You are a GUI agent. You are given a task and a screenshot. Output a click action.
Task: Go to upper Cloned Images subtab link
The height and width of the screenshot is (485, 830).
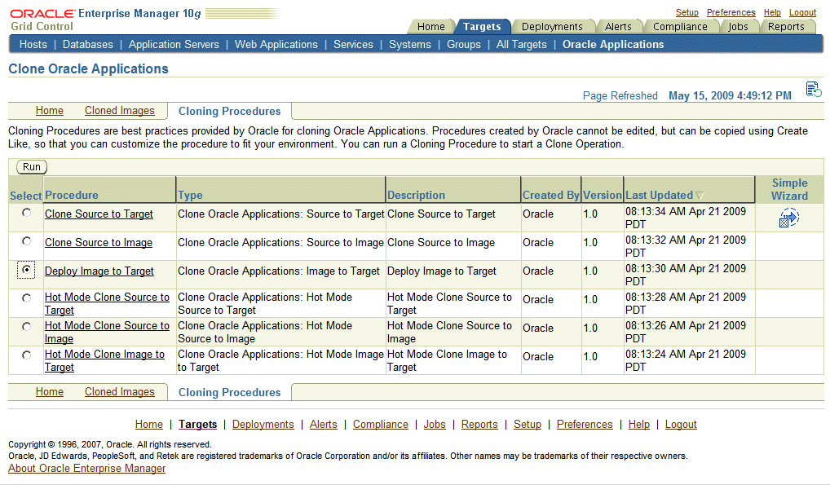click(x=120, y=110)
